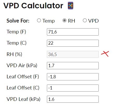
Task: Choose the VPD radio button
Action: pos(85,20)
